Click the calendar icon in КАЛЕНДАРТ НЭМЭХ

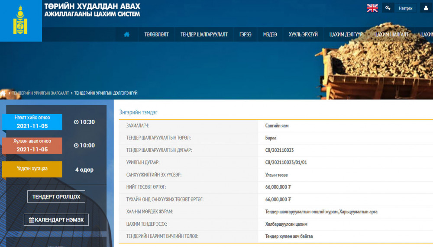[x=32, y=220]
